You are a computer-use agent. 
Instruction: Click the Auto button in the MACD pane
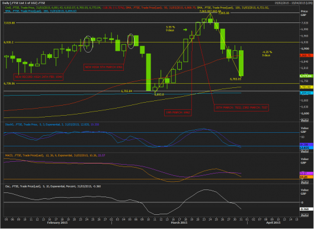tap(305, 182)
